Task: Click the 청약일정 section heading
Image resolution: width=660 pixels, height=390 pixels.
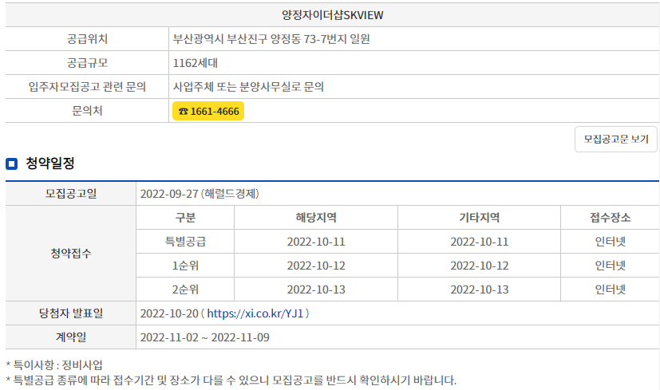Action: click(x=50, y=163)
